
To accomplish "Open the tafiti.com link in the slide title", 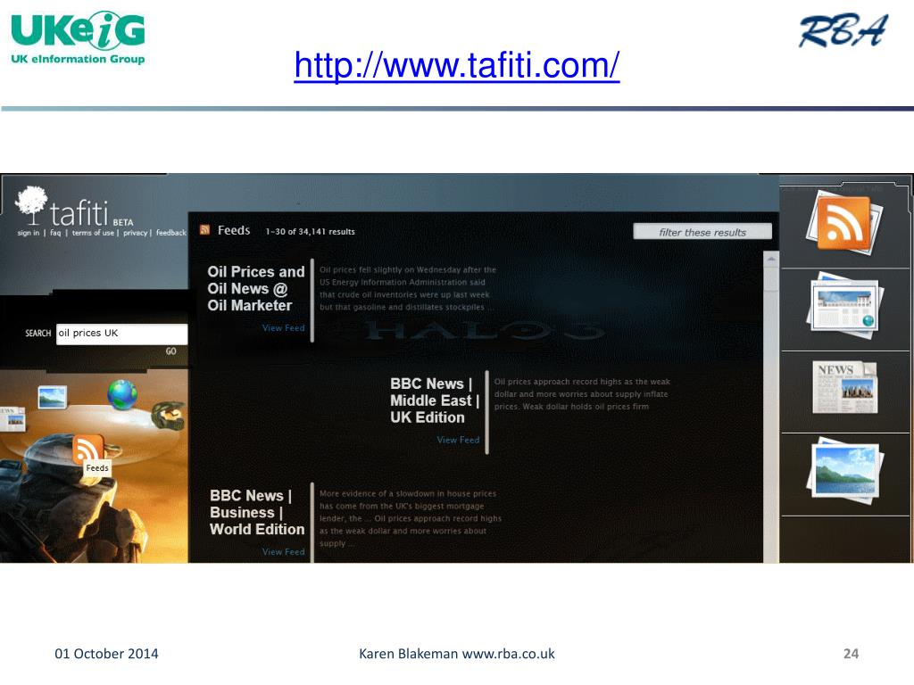I will pyautogui.click(x=456, y=64).
